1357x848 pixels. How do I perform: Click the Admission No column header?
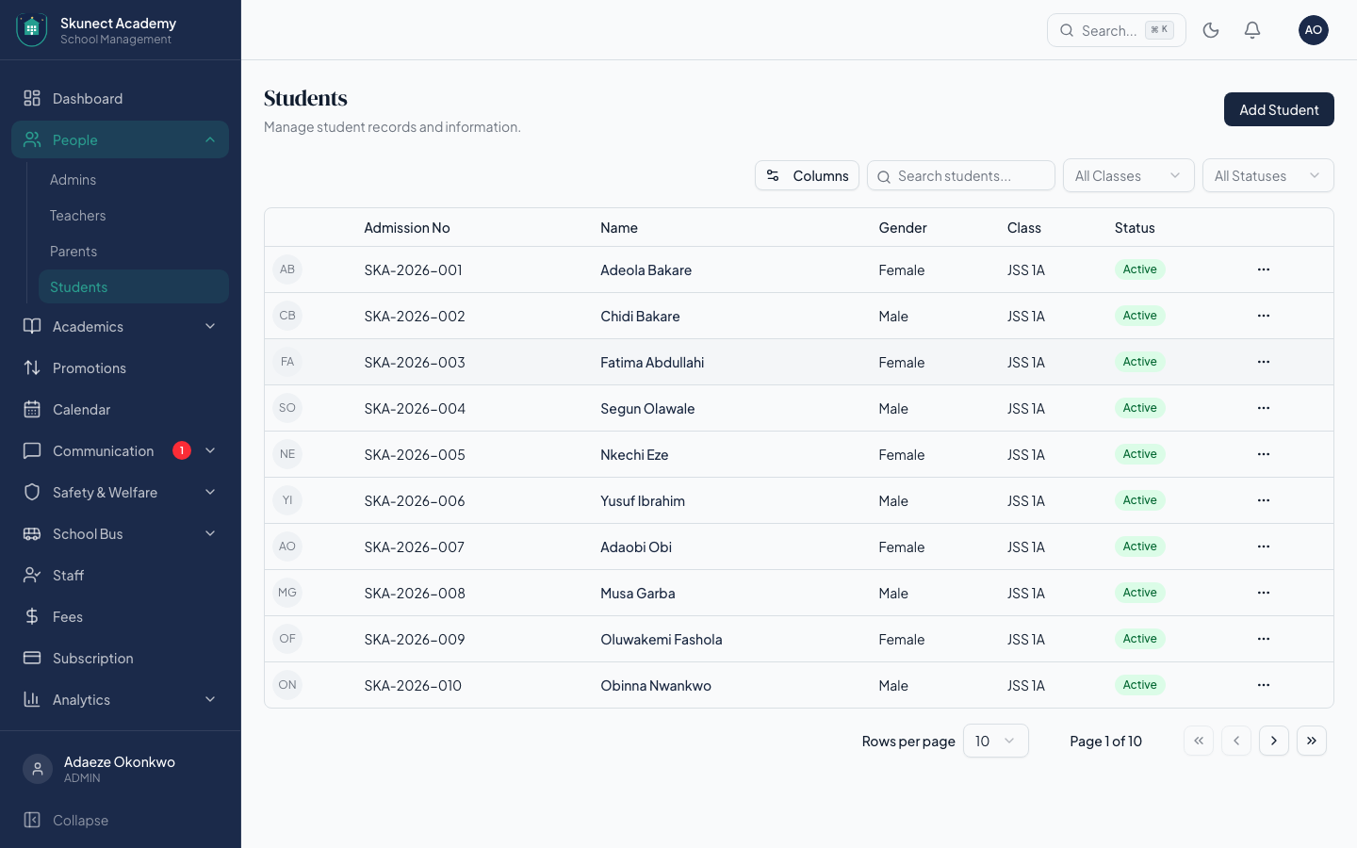coord(407,228)
